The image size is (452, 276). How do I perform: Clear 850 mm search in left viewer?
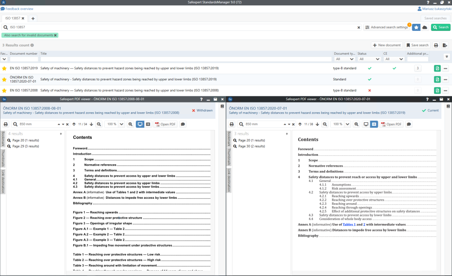coord(68,125)
